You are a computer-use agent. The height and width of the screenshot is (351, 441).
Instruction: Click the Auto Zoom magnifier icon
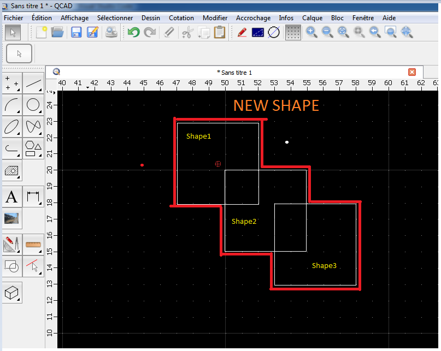point(343,32)
